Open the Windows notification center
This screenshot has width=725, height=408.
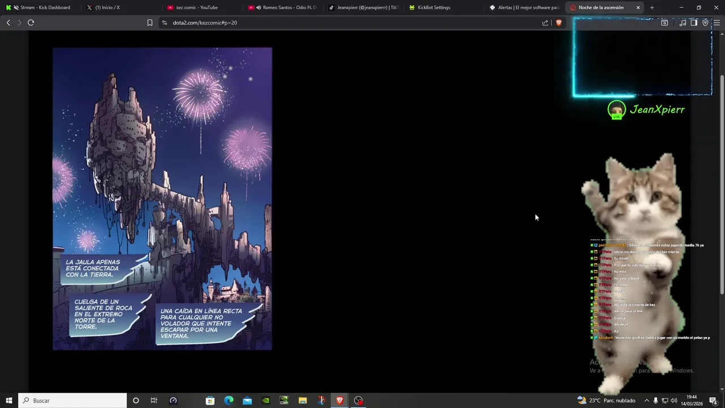(x=713, y=400)
